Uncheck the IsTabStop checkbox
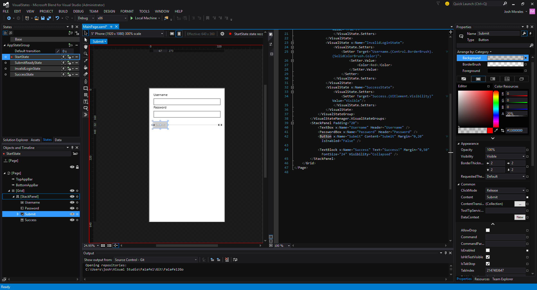 coord(488,264)
